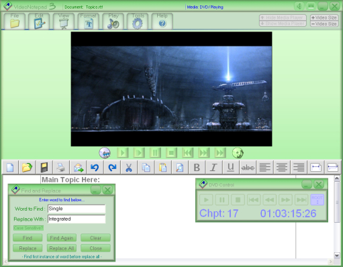Screen dimensions: 343x267
Task: Click the document scrollbar up arrow
Action: click(337, 178)
